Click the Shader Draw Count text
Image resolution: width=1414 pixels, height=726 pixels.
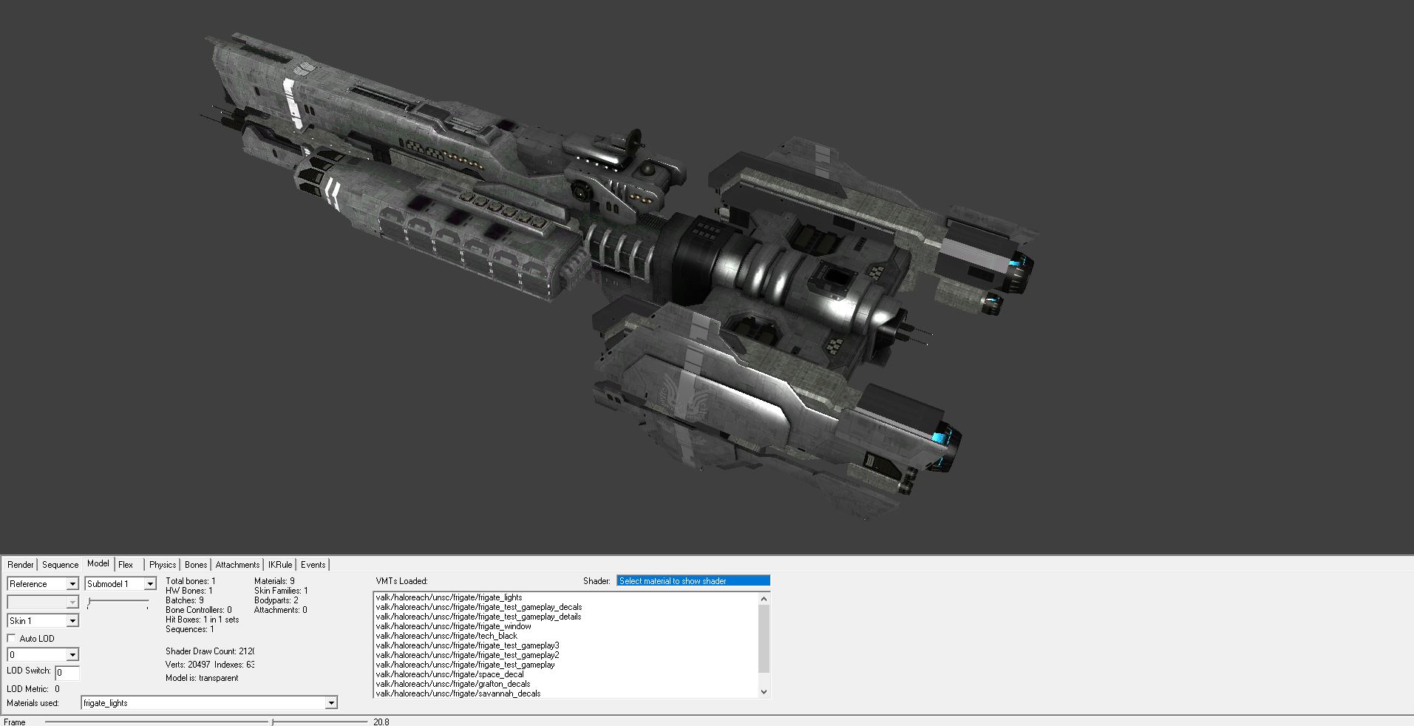pyautogui.click(x=210, y=651)
